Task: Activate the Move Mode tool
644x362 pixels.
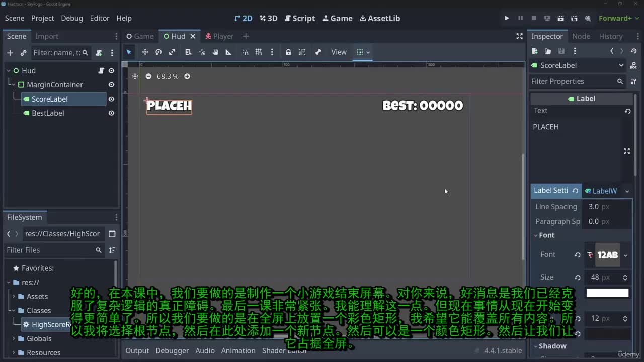Action: coord(145,52)
